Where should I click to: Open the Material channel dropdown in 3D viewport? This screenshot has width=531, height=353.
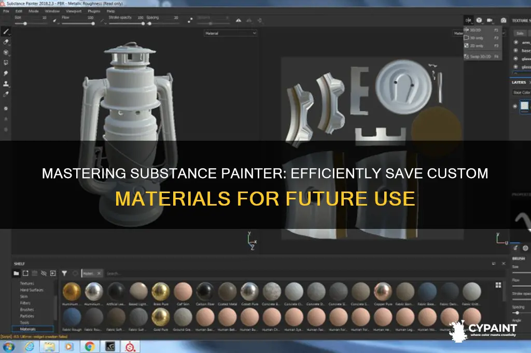pyautogui.click(x=230, y=33)
